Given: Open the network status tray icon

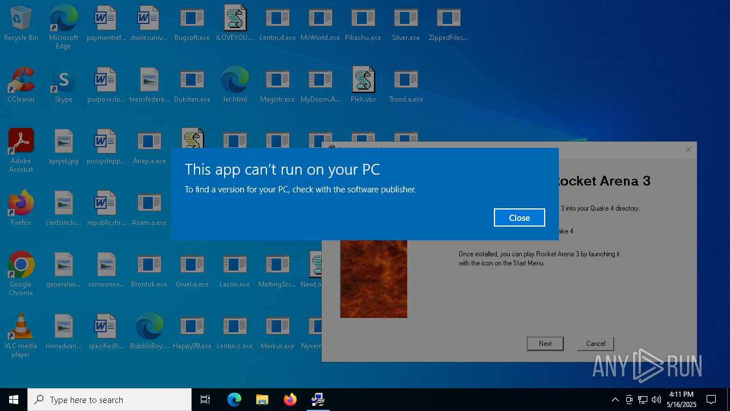Looking at the screenshot, I should click(642, 400).
